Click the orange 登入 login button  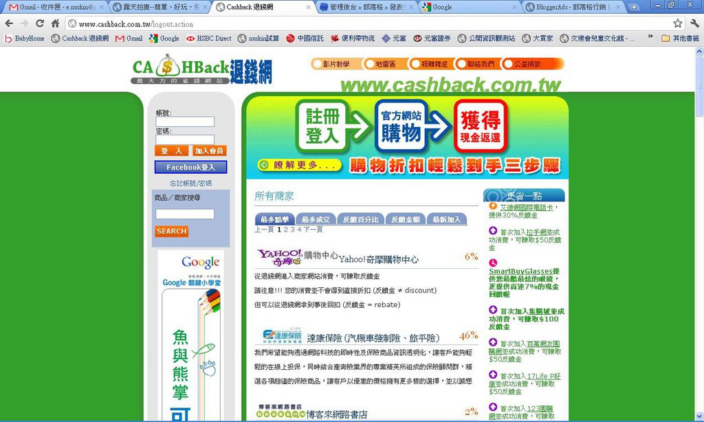click(x=171, y=151)
